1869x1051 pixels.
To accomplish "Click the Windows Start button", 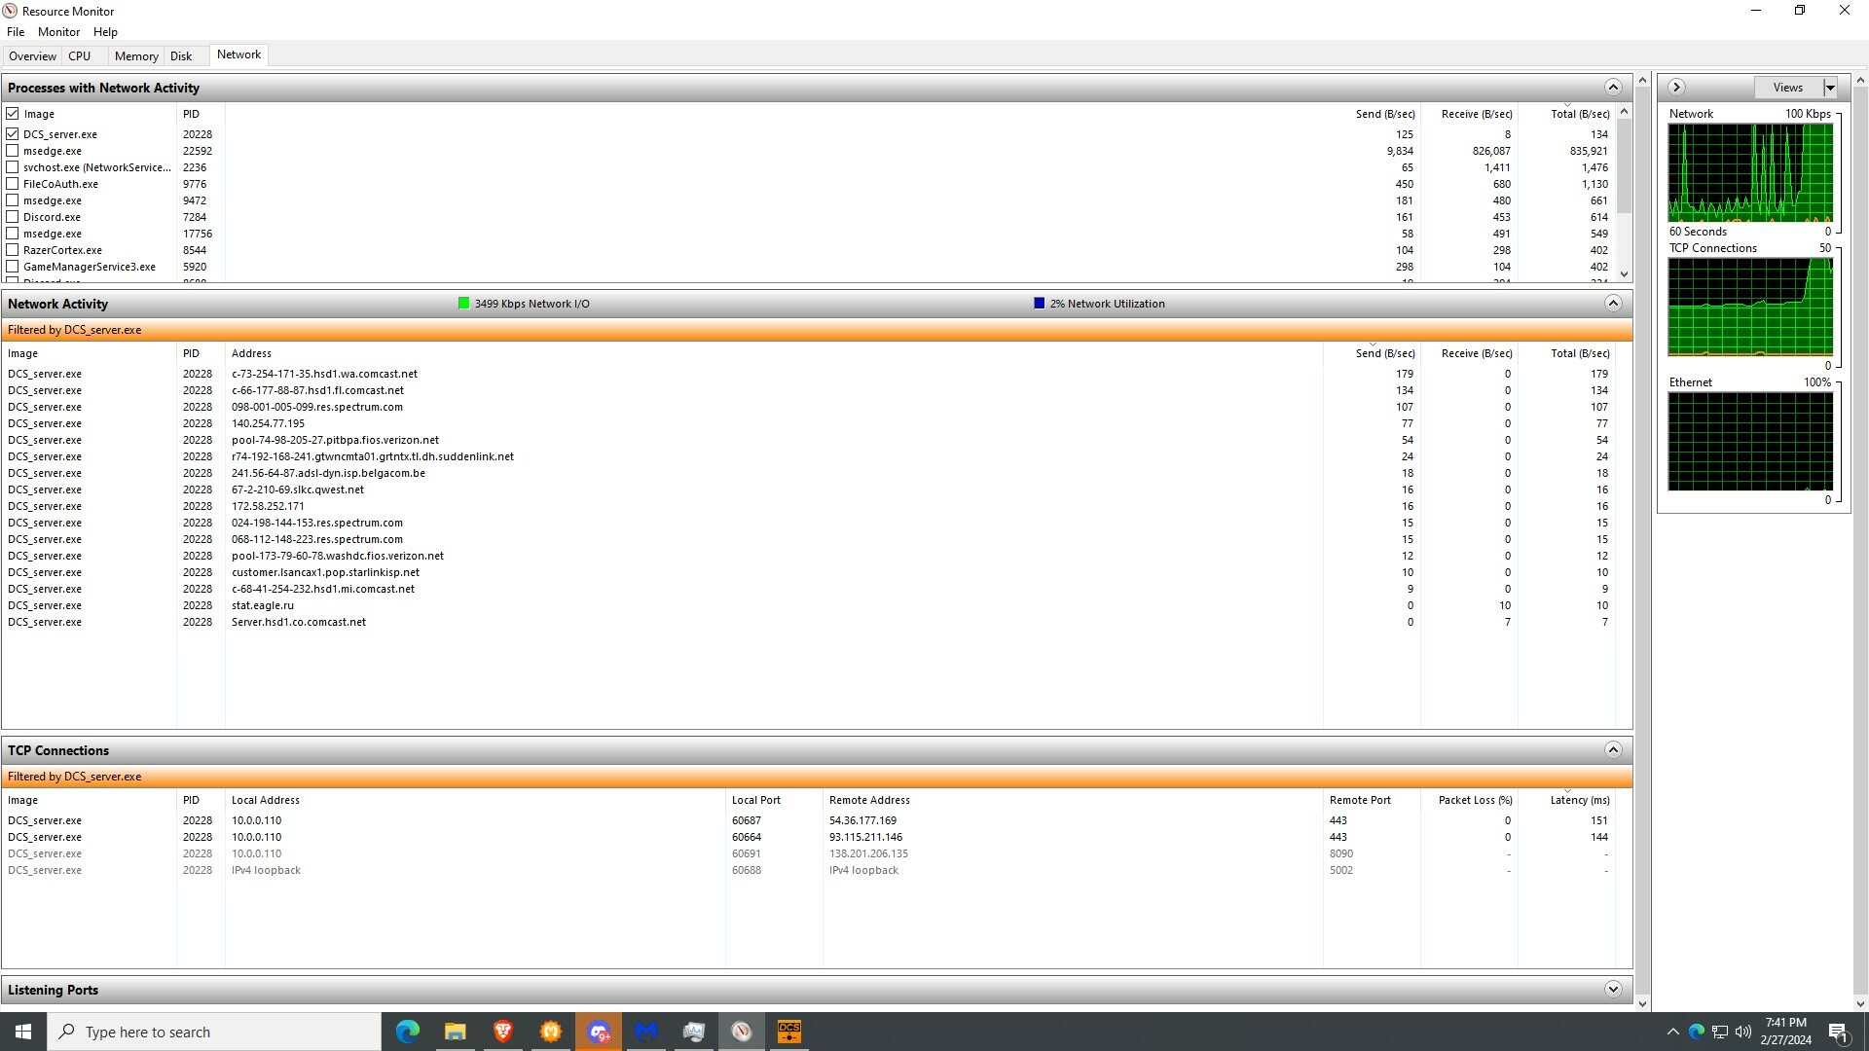I will click(x=23, y=1032).
